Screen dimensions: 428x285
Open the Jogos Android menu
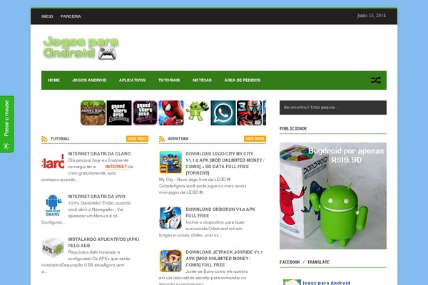[89, 81]
